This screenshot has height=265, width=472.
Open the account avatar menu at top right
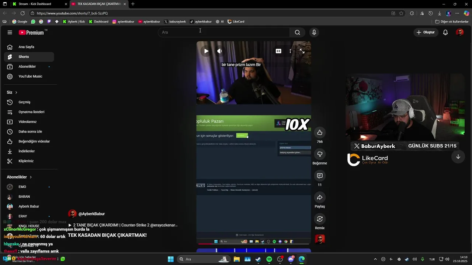460,32
